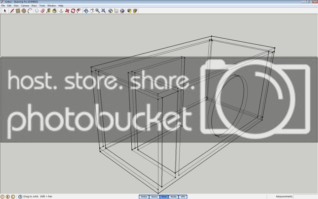
Task: Select the Rotate tool
Action: tap(73, 11)
